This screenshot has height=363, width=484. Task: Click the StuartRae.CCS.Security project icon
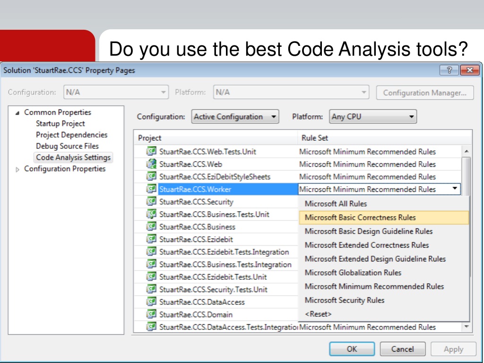151,201
